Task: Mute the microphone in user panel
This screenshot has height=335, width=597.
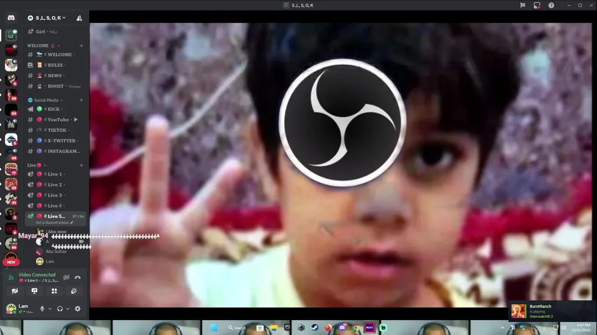Action: point(42,308)
